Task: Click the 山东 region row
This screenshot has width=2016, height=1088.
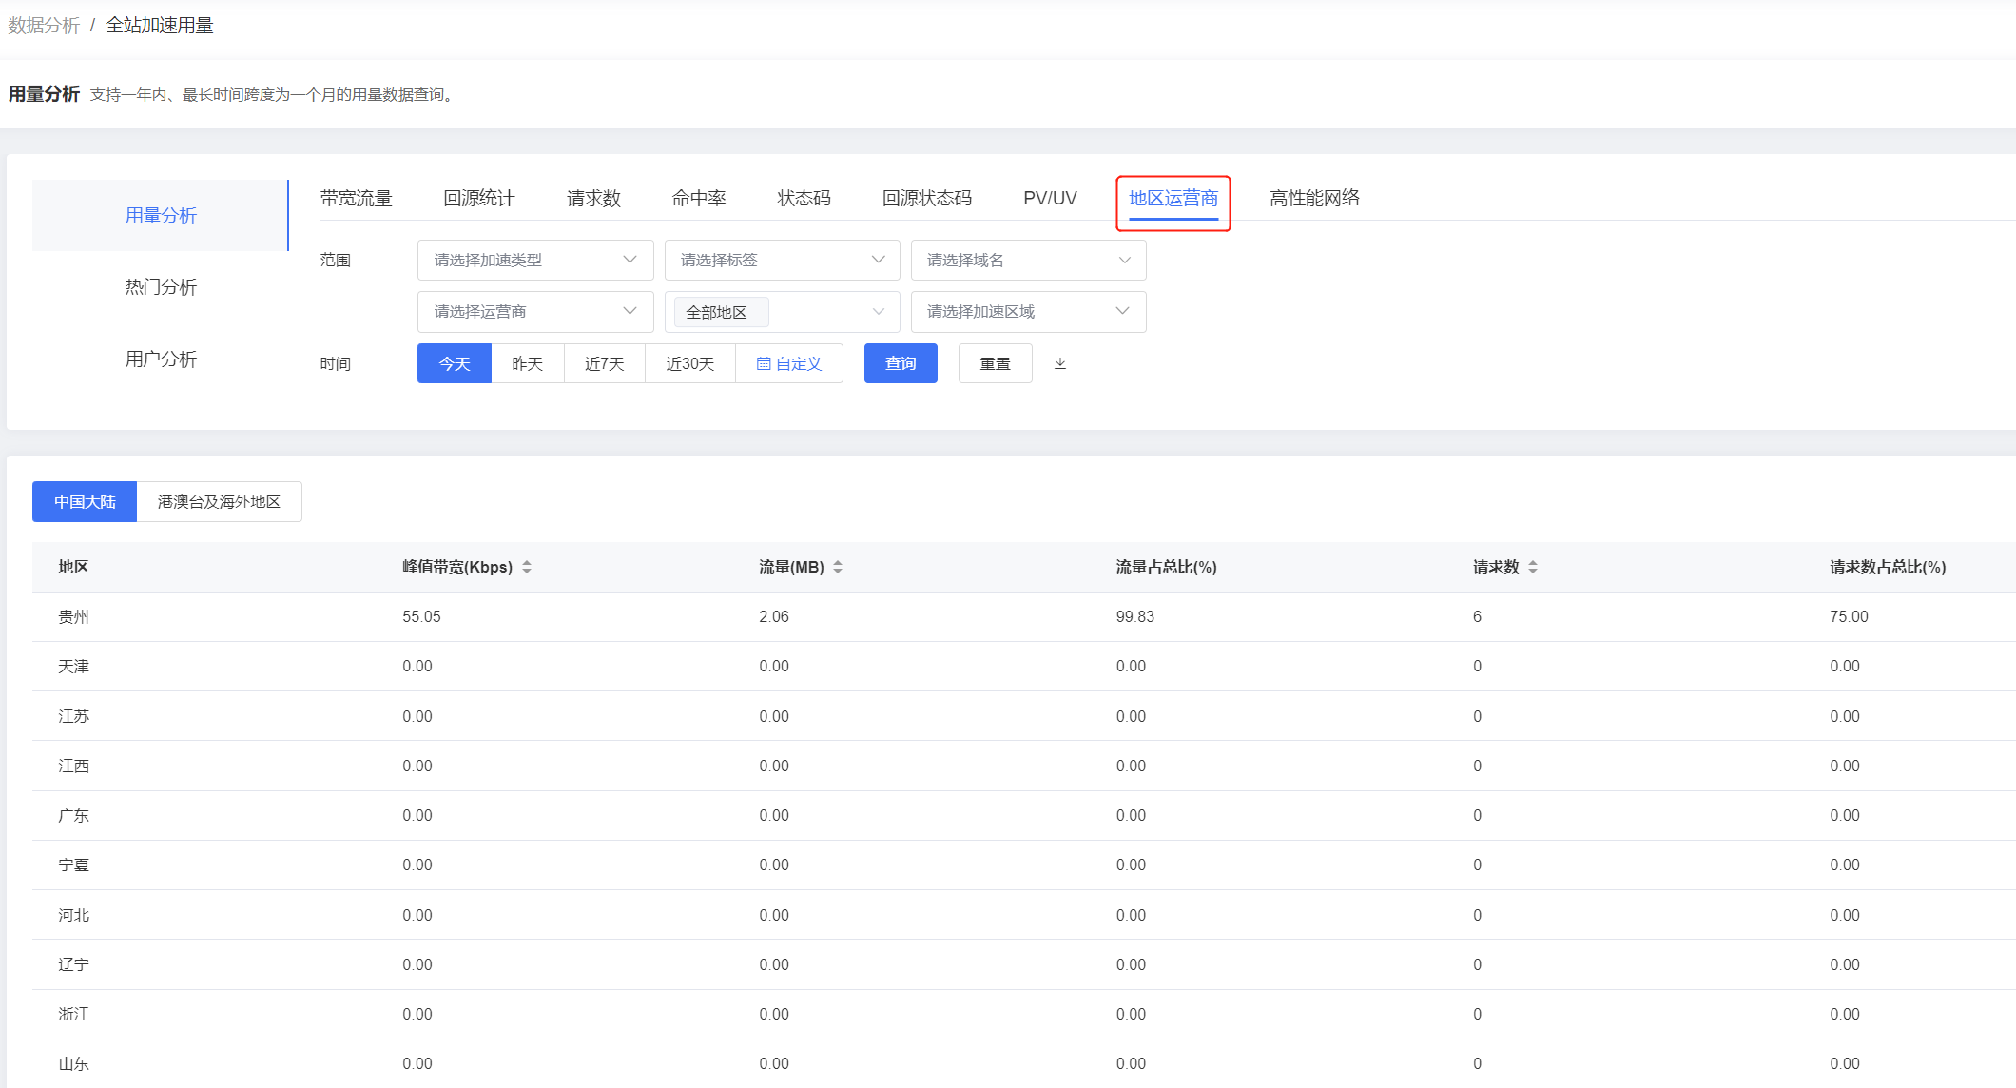Action: (x=1024, y=1063)
